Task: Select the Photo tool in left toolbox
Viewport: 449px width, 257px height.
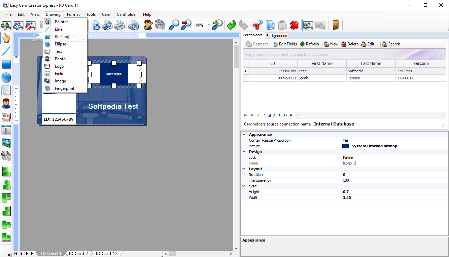Action: [6, 104]
